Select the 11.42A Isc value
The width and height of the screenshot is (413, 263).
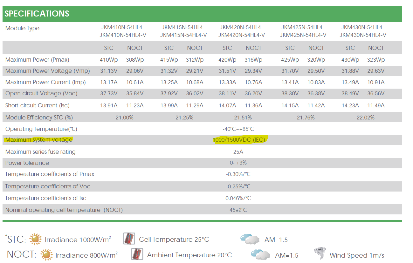click(316, 105)
